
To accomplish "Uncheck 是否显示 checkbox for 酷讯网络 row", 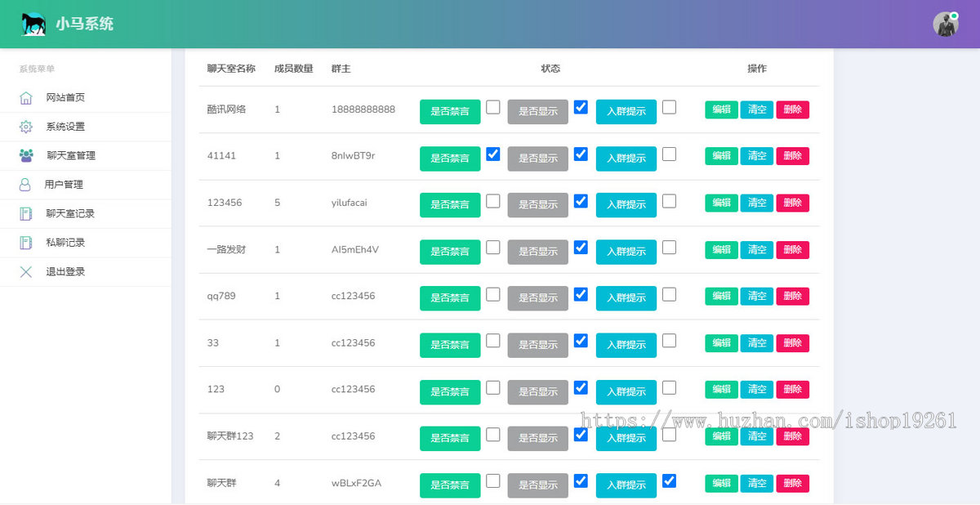I will [581, 107].
